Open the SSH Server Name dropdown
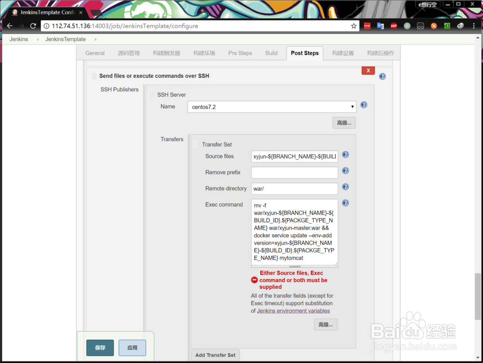Image resolution: width=483 pixels, height=363 pixels. (271, 107)
